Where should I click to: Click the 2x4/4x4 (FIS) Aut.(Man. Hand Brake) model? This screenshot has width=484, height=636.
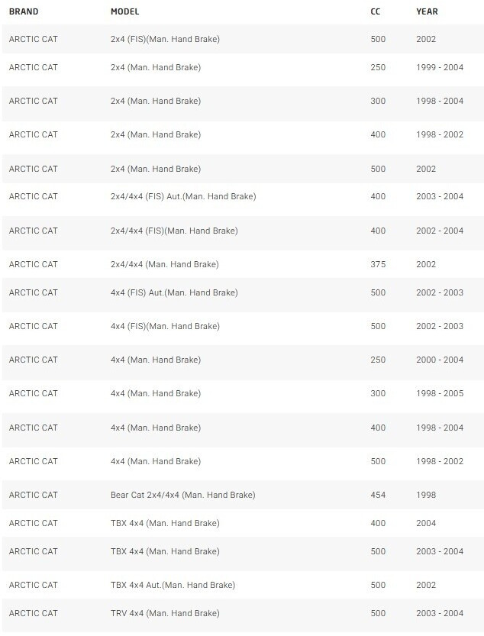point(183,196)
